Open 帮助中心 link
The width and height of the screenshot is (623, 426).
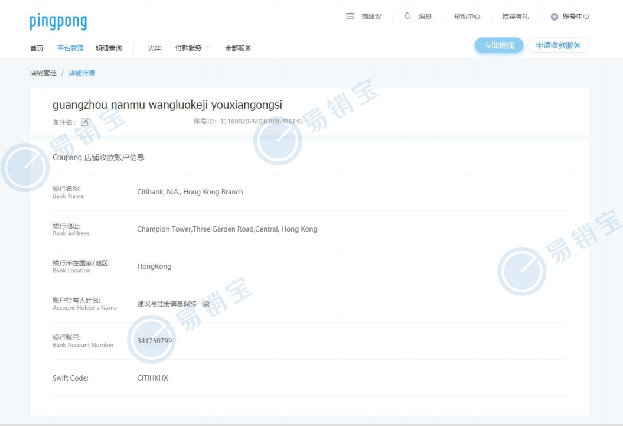tap(467, 17)
